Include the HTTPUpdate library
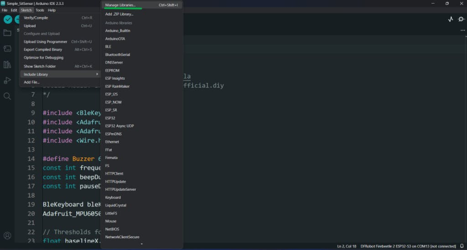This screenshot has width=467, height=250. coord(142,181)
